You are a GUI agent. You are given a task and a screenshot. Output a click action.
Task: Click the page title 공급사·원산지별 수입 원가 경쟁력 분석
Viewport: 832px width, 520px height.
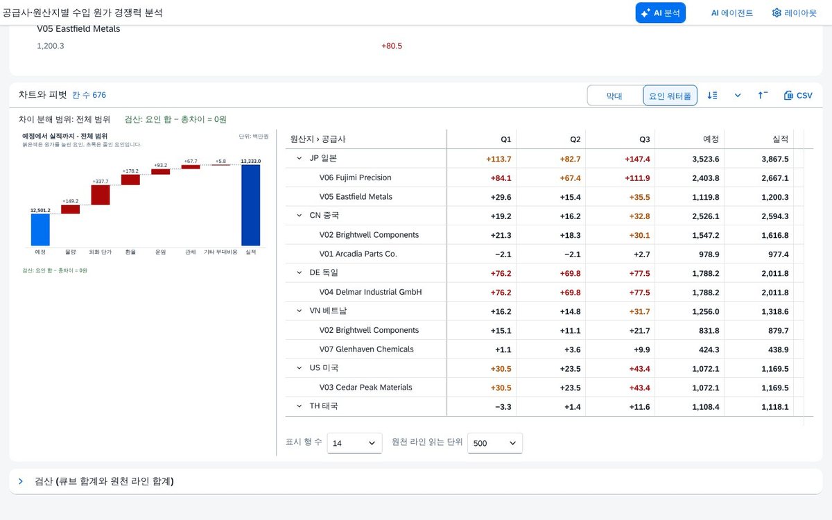[83, 12]
